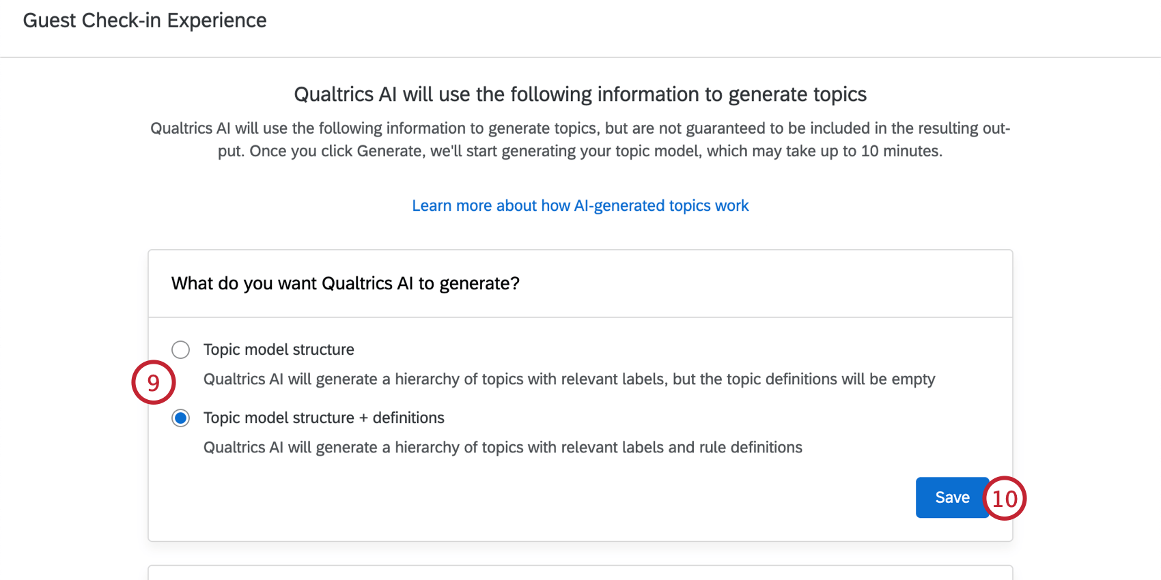Click the partially visible card below Save
The width and height of the screenshot is (1161, 580).
point(580,572)
